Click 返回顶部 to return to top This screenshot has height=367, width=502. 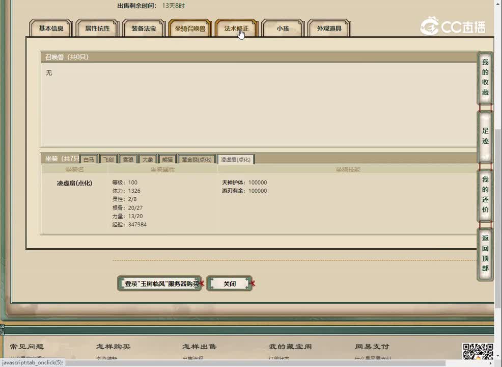click(x=485, y=253)
